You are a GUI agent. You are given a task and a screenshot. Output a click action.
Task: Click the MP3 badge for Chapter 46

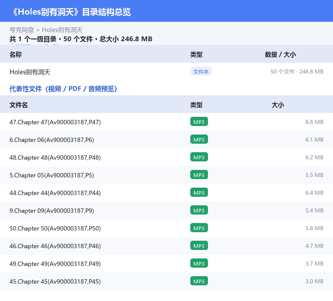click(199, 245)
